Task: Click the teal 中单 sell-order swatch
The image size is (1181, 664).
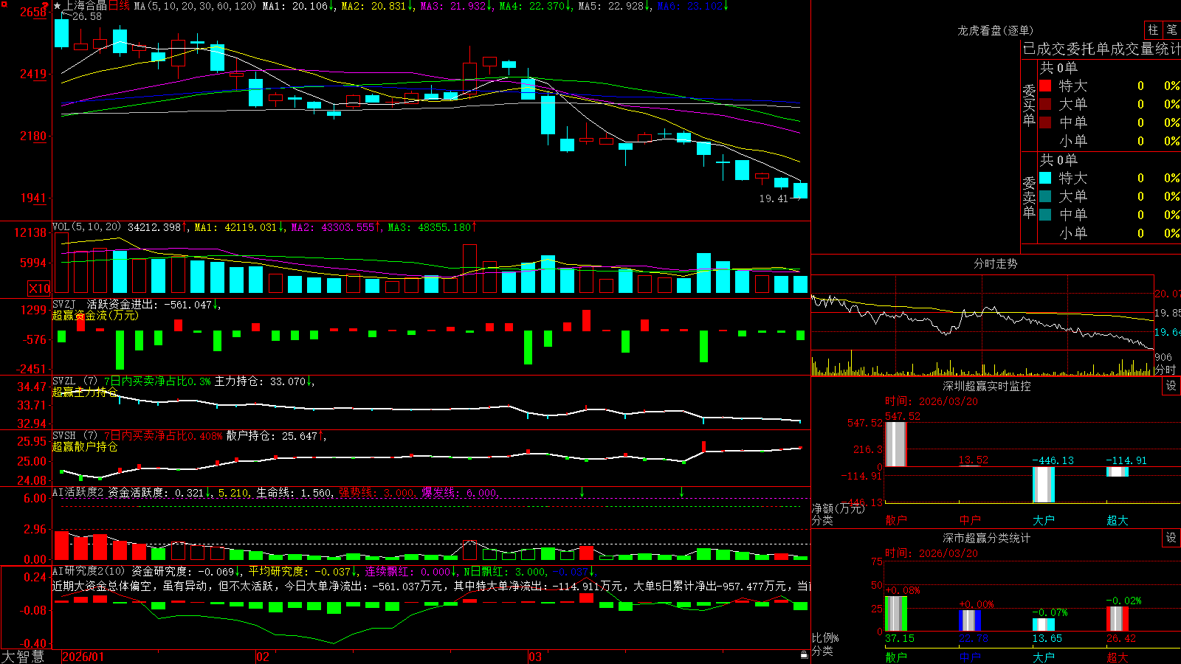Action: pyautogui.click(x=1045, y=215)
